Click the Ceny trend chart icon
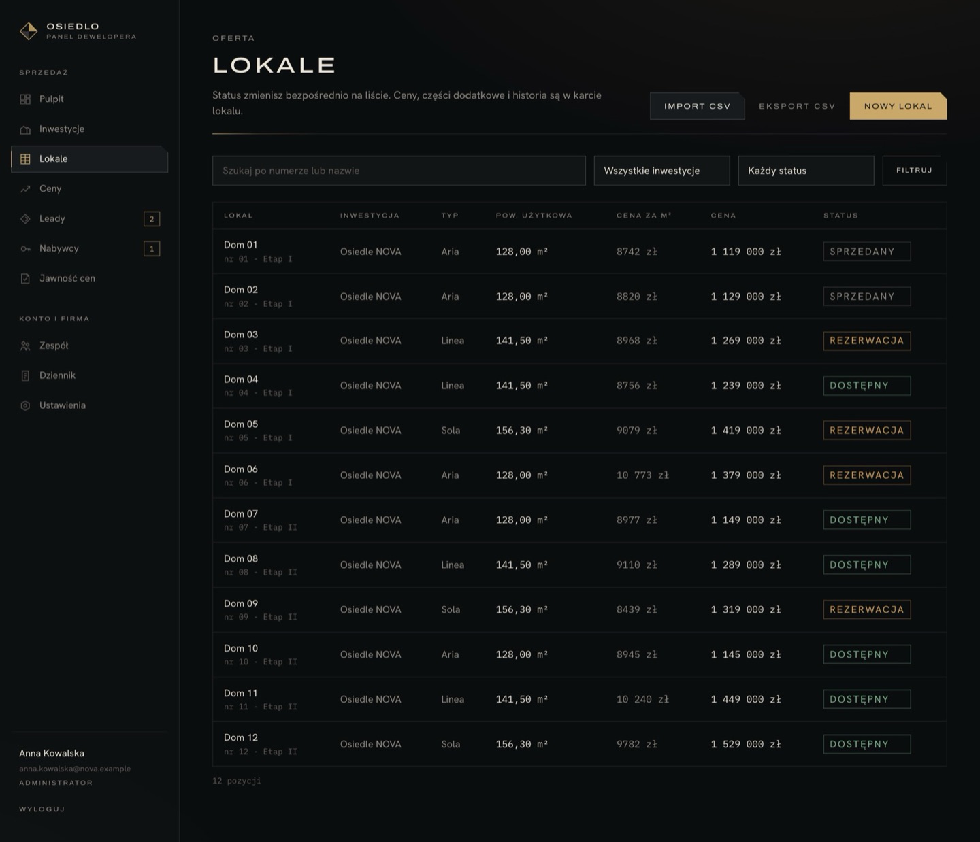980x842 pixels. (x=25, y=189)
